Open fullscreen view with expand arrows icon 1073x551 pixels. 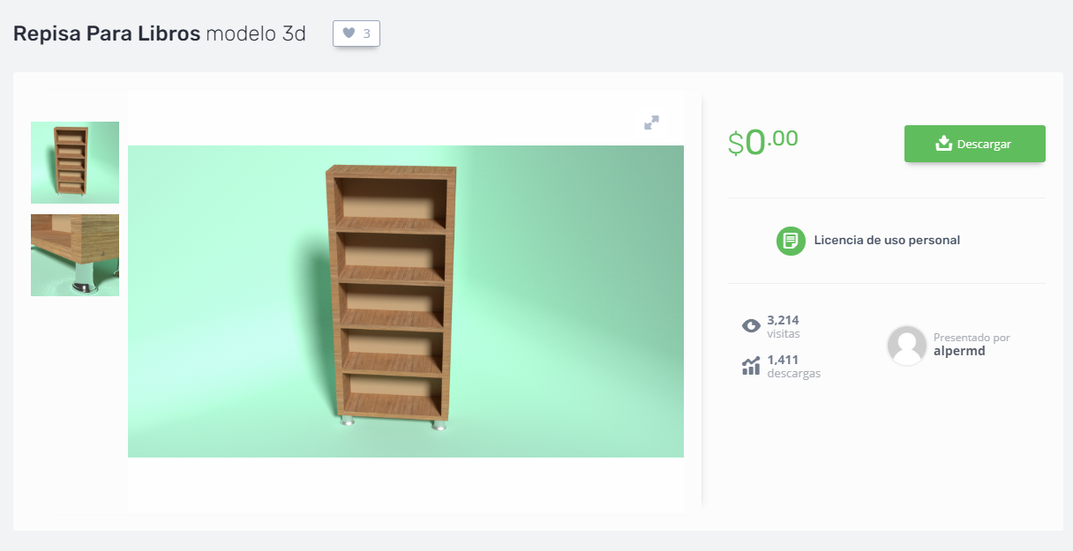[651, 123]
